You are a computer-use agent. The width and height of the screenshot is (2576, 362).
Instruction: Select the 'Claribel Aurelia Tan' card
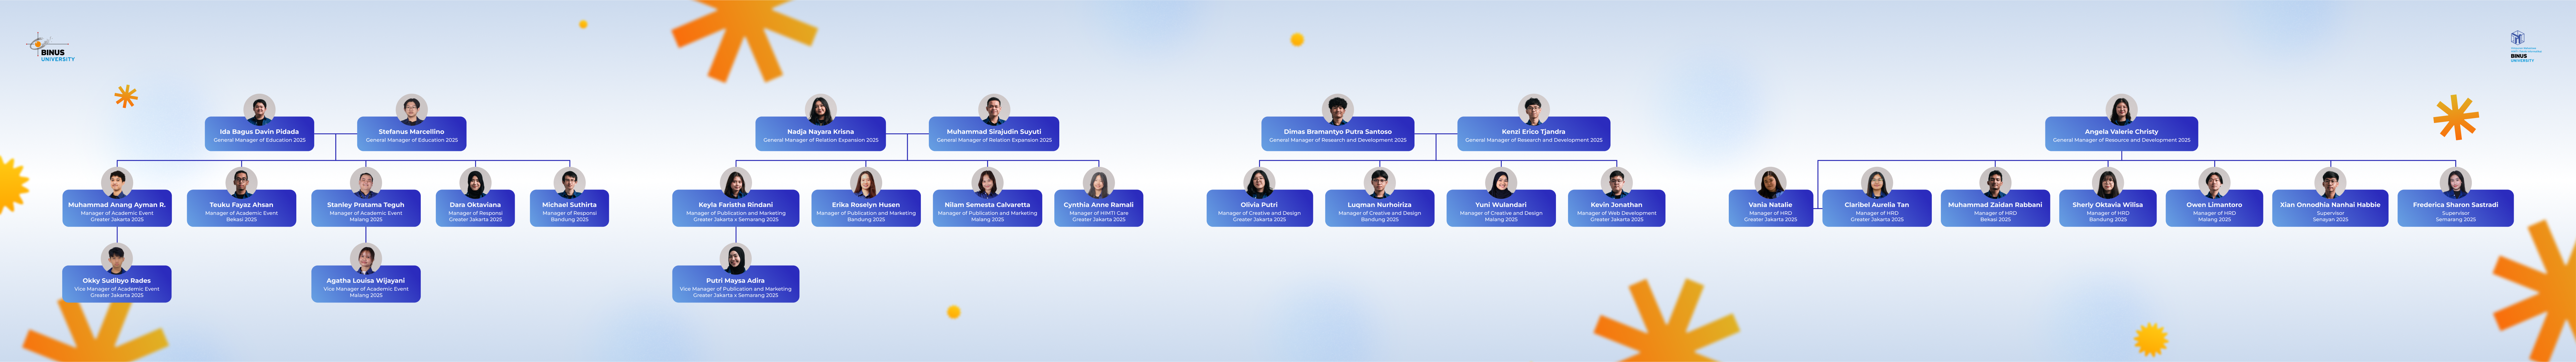[1877, 208]
